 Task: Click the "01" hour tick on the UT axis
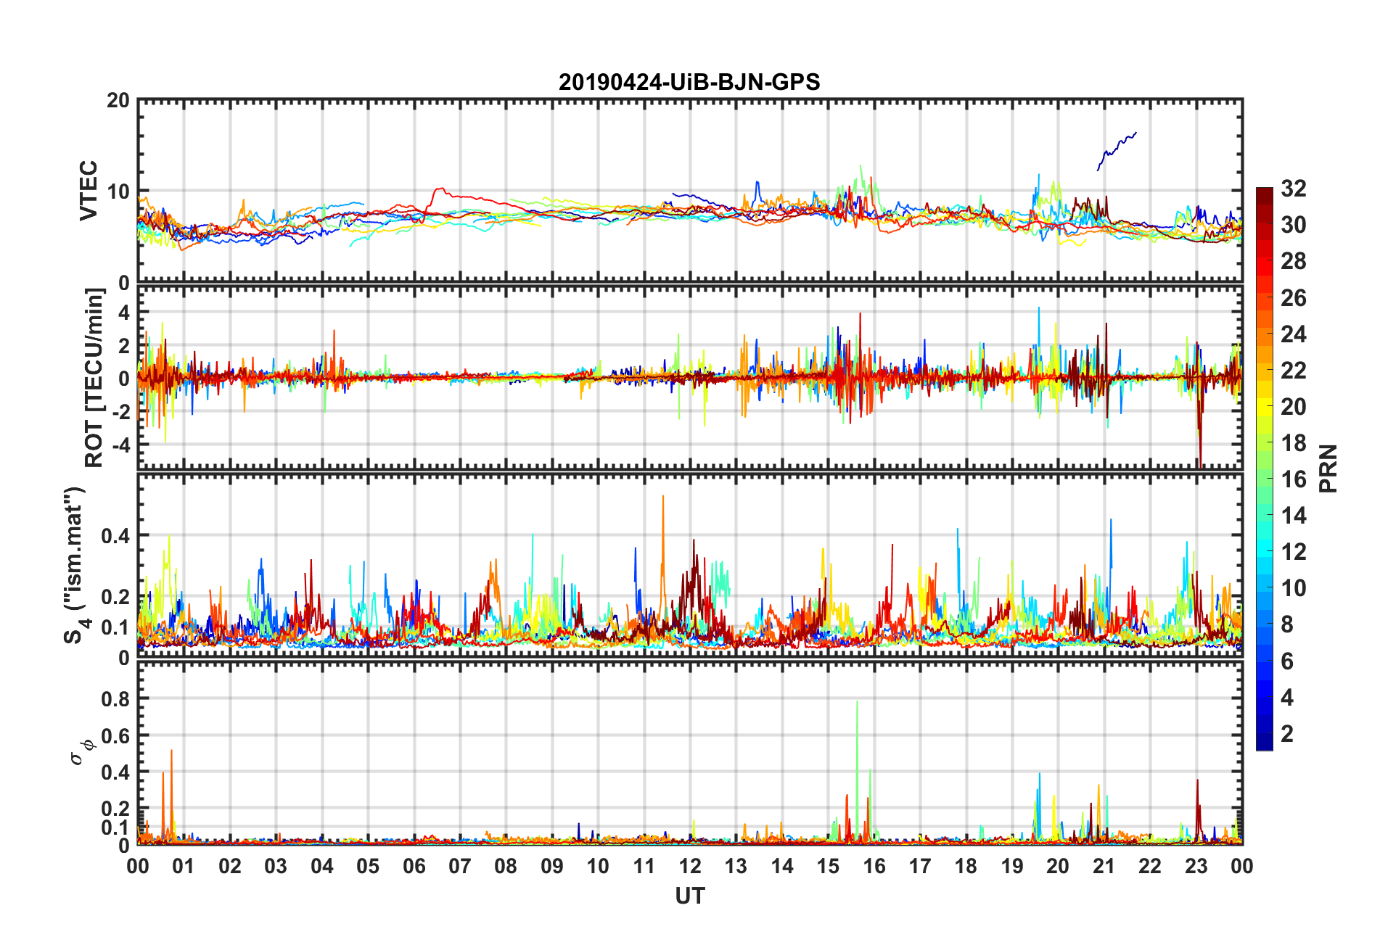click(184, 866)
